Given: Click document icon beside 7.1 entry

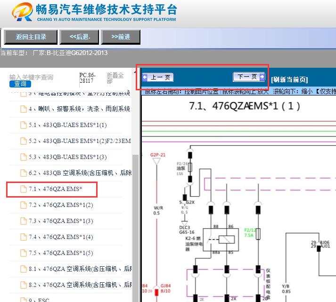Looking at the screenshot, I should 24,189.
